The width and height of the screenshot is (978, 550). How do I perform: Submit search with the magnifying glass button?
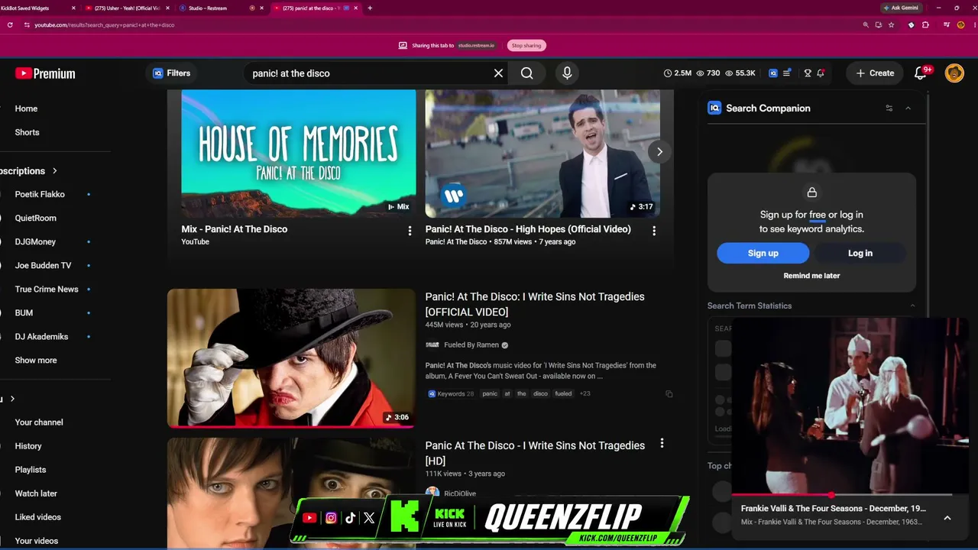point(527,73)
